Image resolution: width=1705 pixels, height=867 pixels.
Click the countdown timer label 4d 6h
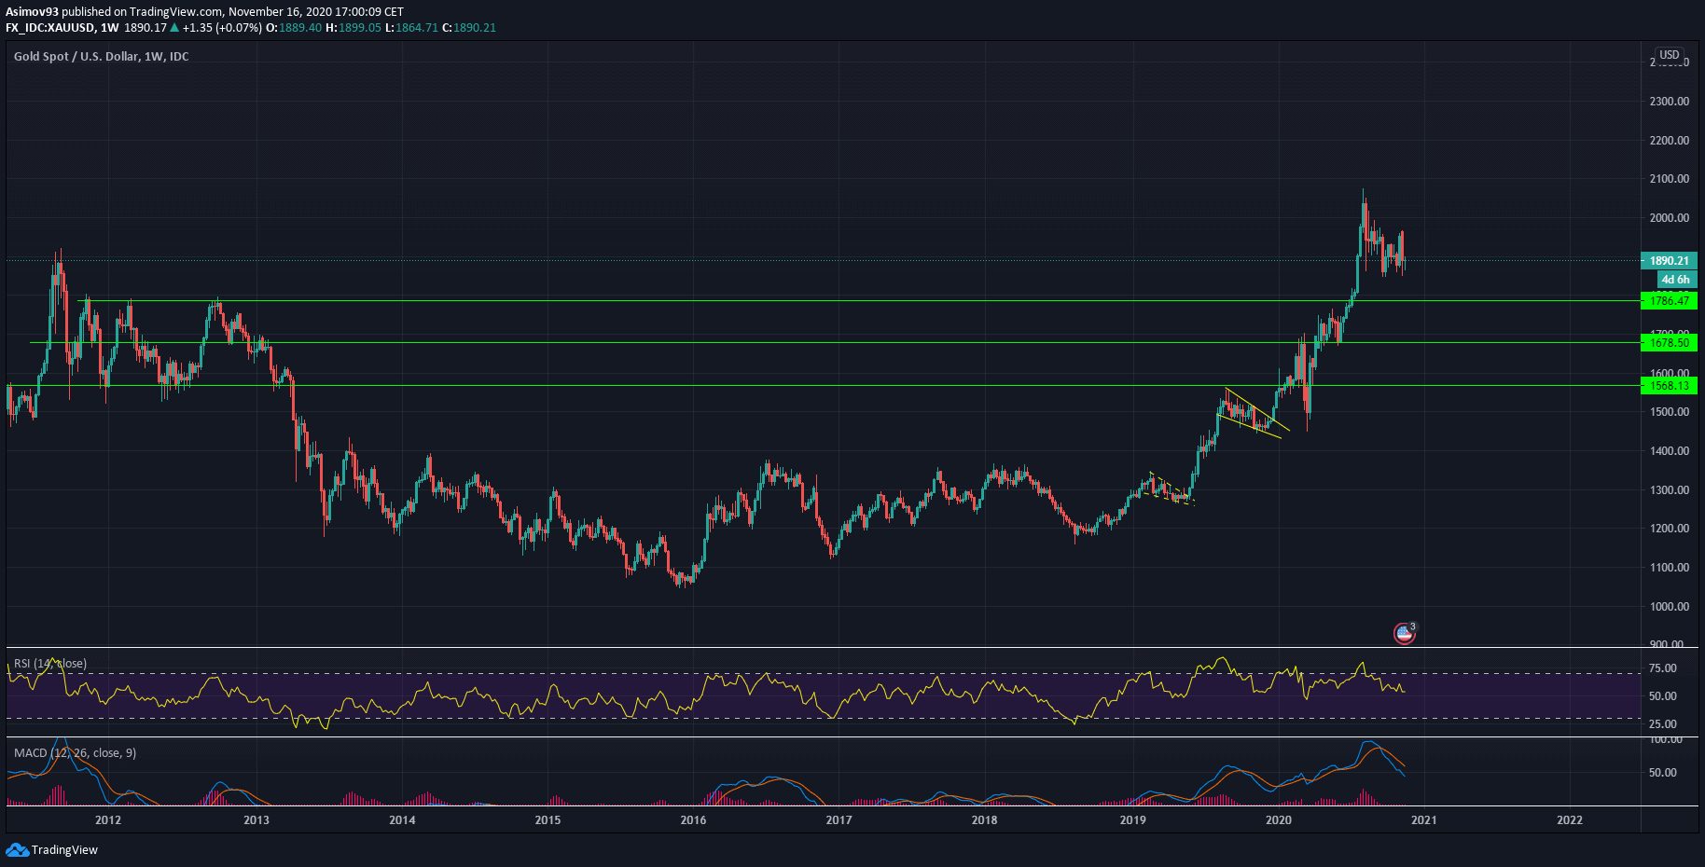[x=1675, y=280]
